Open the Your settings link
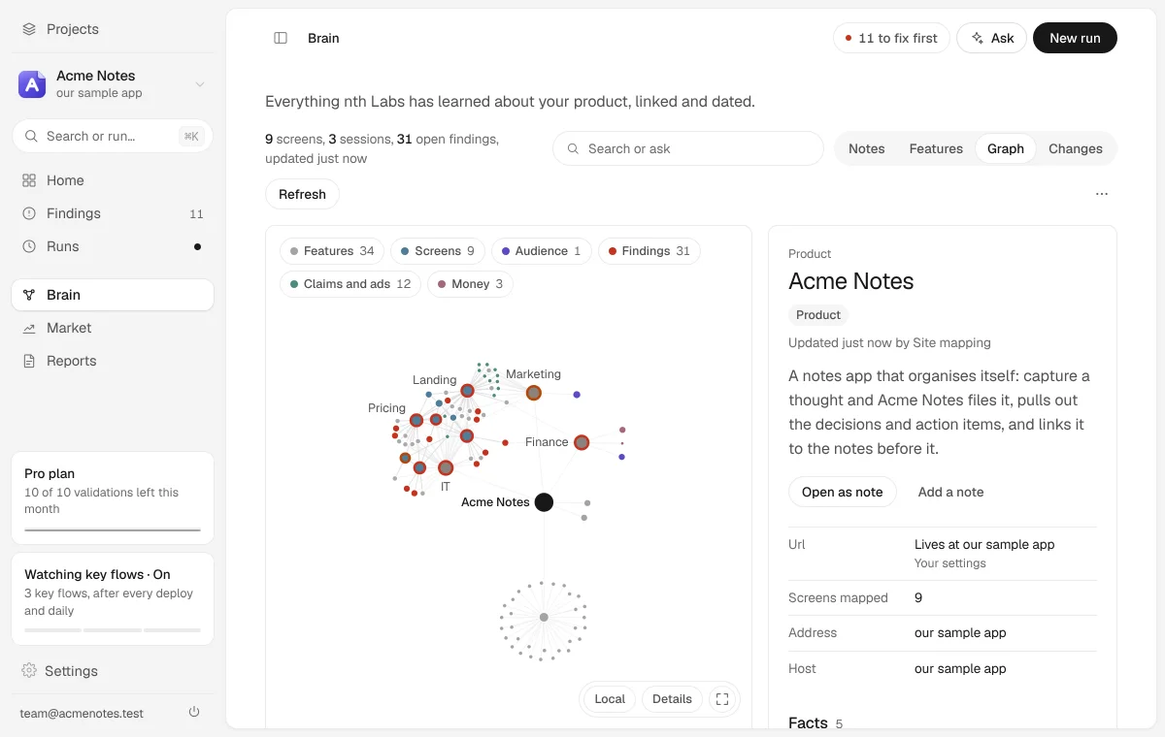The width and height of the screenshot is (1165, 737). click(x=950, y=563)
